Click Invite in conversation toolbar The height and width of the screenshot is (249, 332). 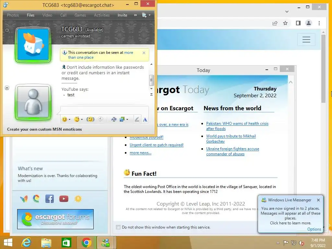point(122,15)
